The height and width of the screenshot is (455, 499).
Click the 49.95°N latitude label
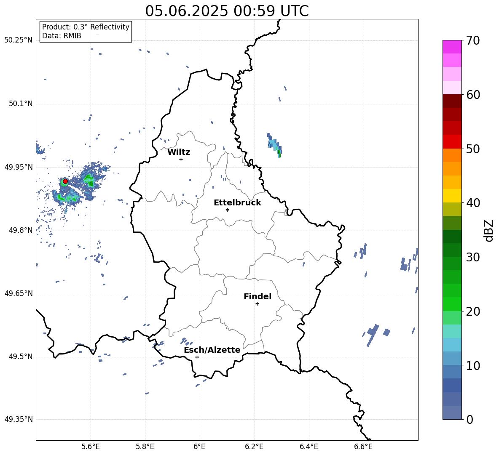tap(19, 167)
